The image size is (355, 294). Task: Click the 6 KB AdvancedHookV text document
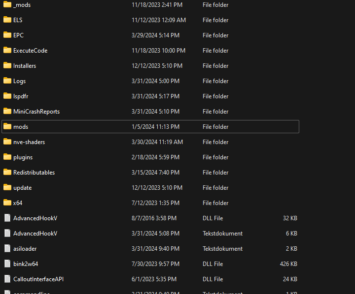coord(35,234)
